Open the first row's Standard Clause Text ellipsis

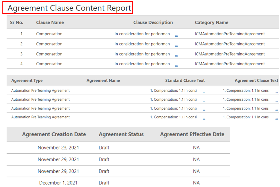[204, 92]
